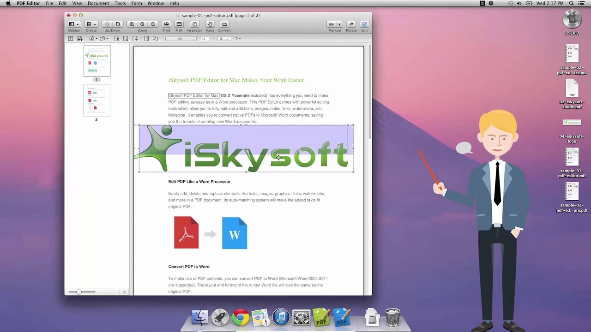The width and height of the screenshot is (591, 332).
Task: Open the text color T dropdown
Action: pyautogui.click(x=238, y=39)
